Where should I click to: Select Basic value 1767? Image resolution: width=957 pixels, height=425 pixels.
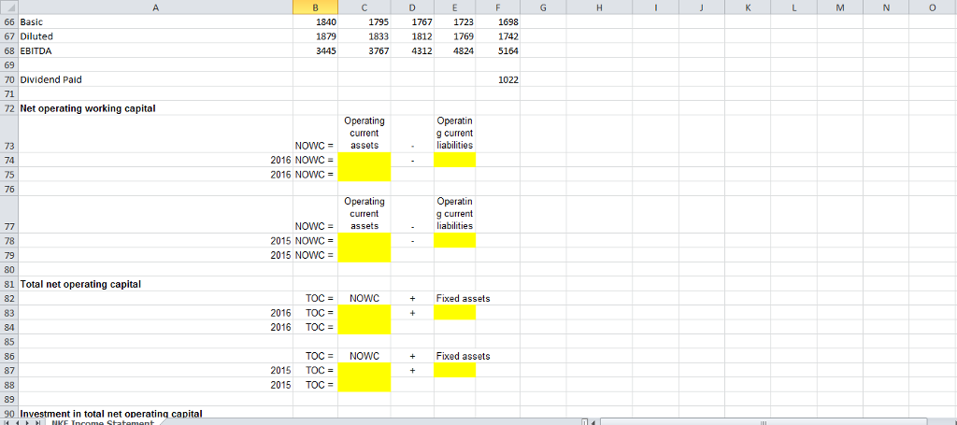412,22
